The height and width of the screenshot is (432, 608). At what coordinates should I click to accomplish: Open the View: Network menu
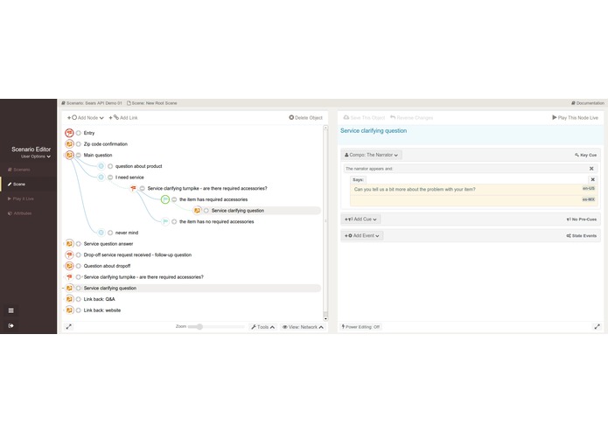(x=303, y=327)
